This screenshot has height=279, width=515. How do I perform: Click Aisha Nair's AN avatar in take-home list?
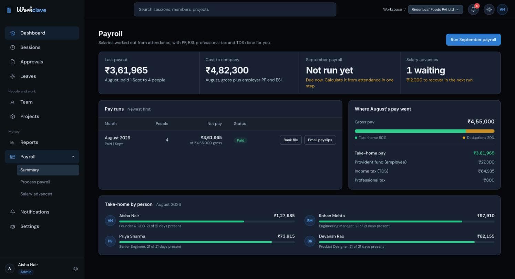[110, 221]
